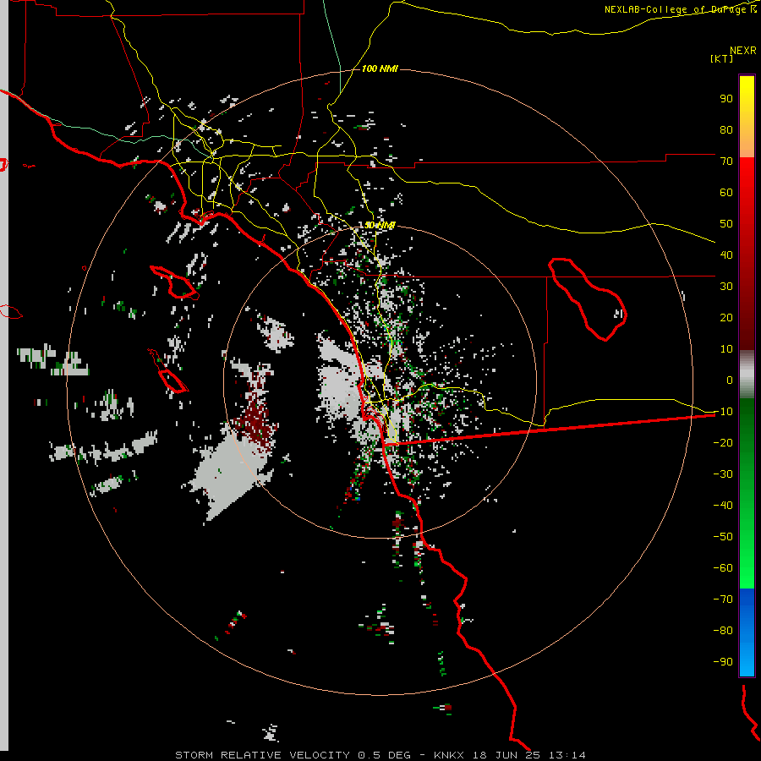Select the -10 scale value
This screenshot has width=761, height=761.
(x=723, y=412)
